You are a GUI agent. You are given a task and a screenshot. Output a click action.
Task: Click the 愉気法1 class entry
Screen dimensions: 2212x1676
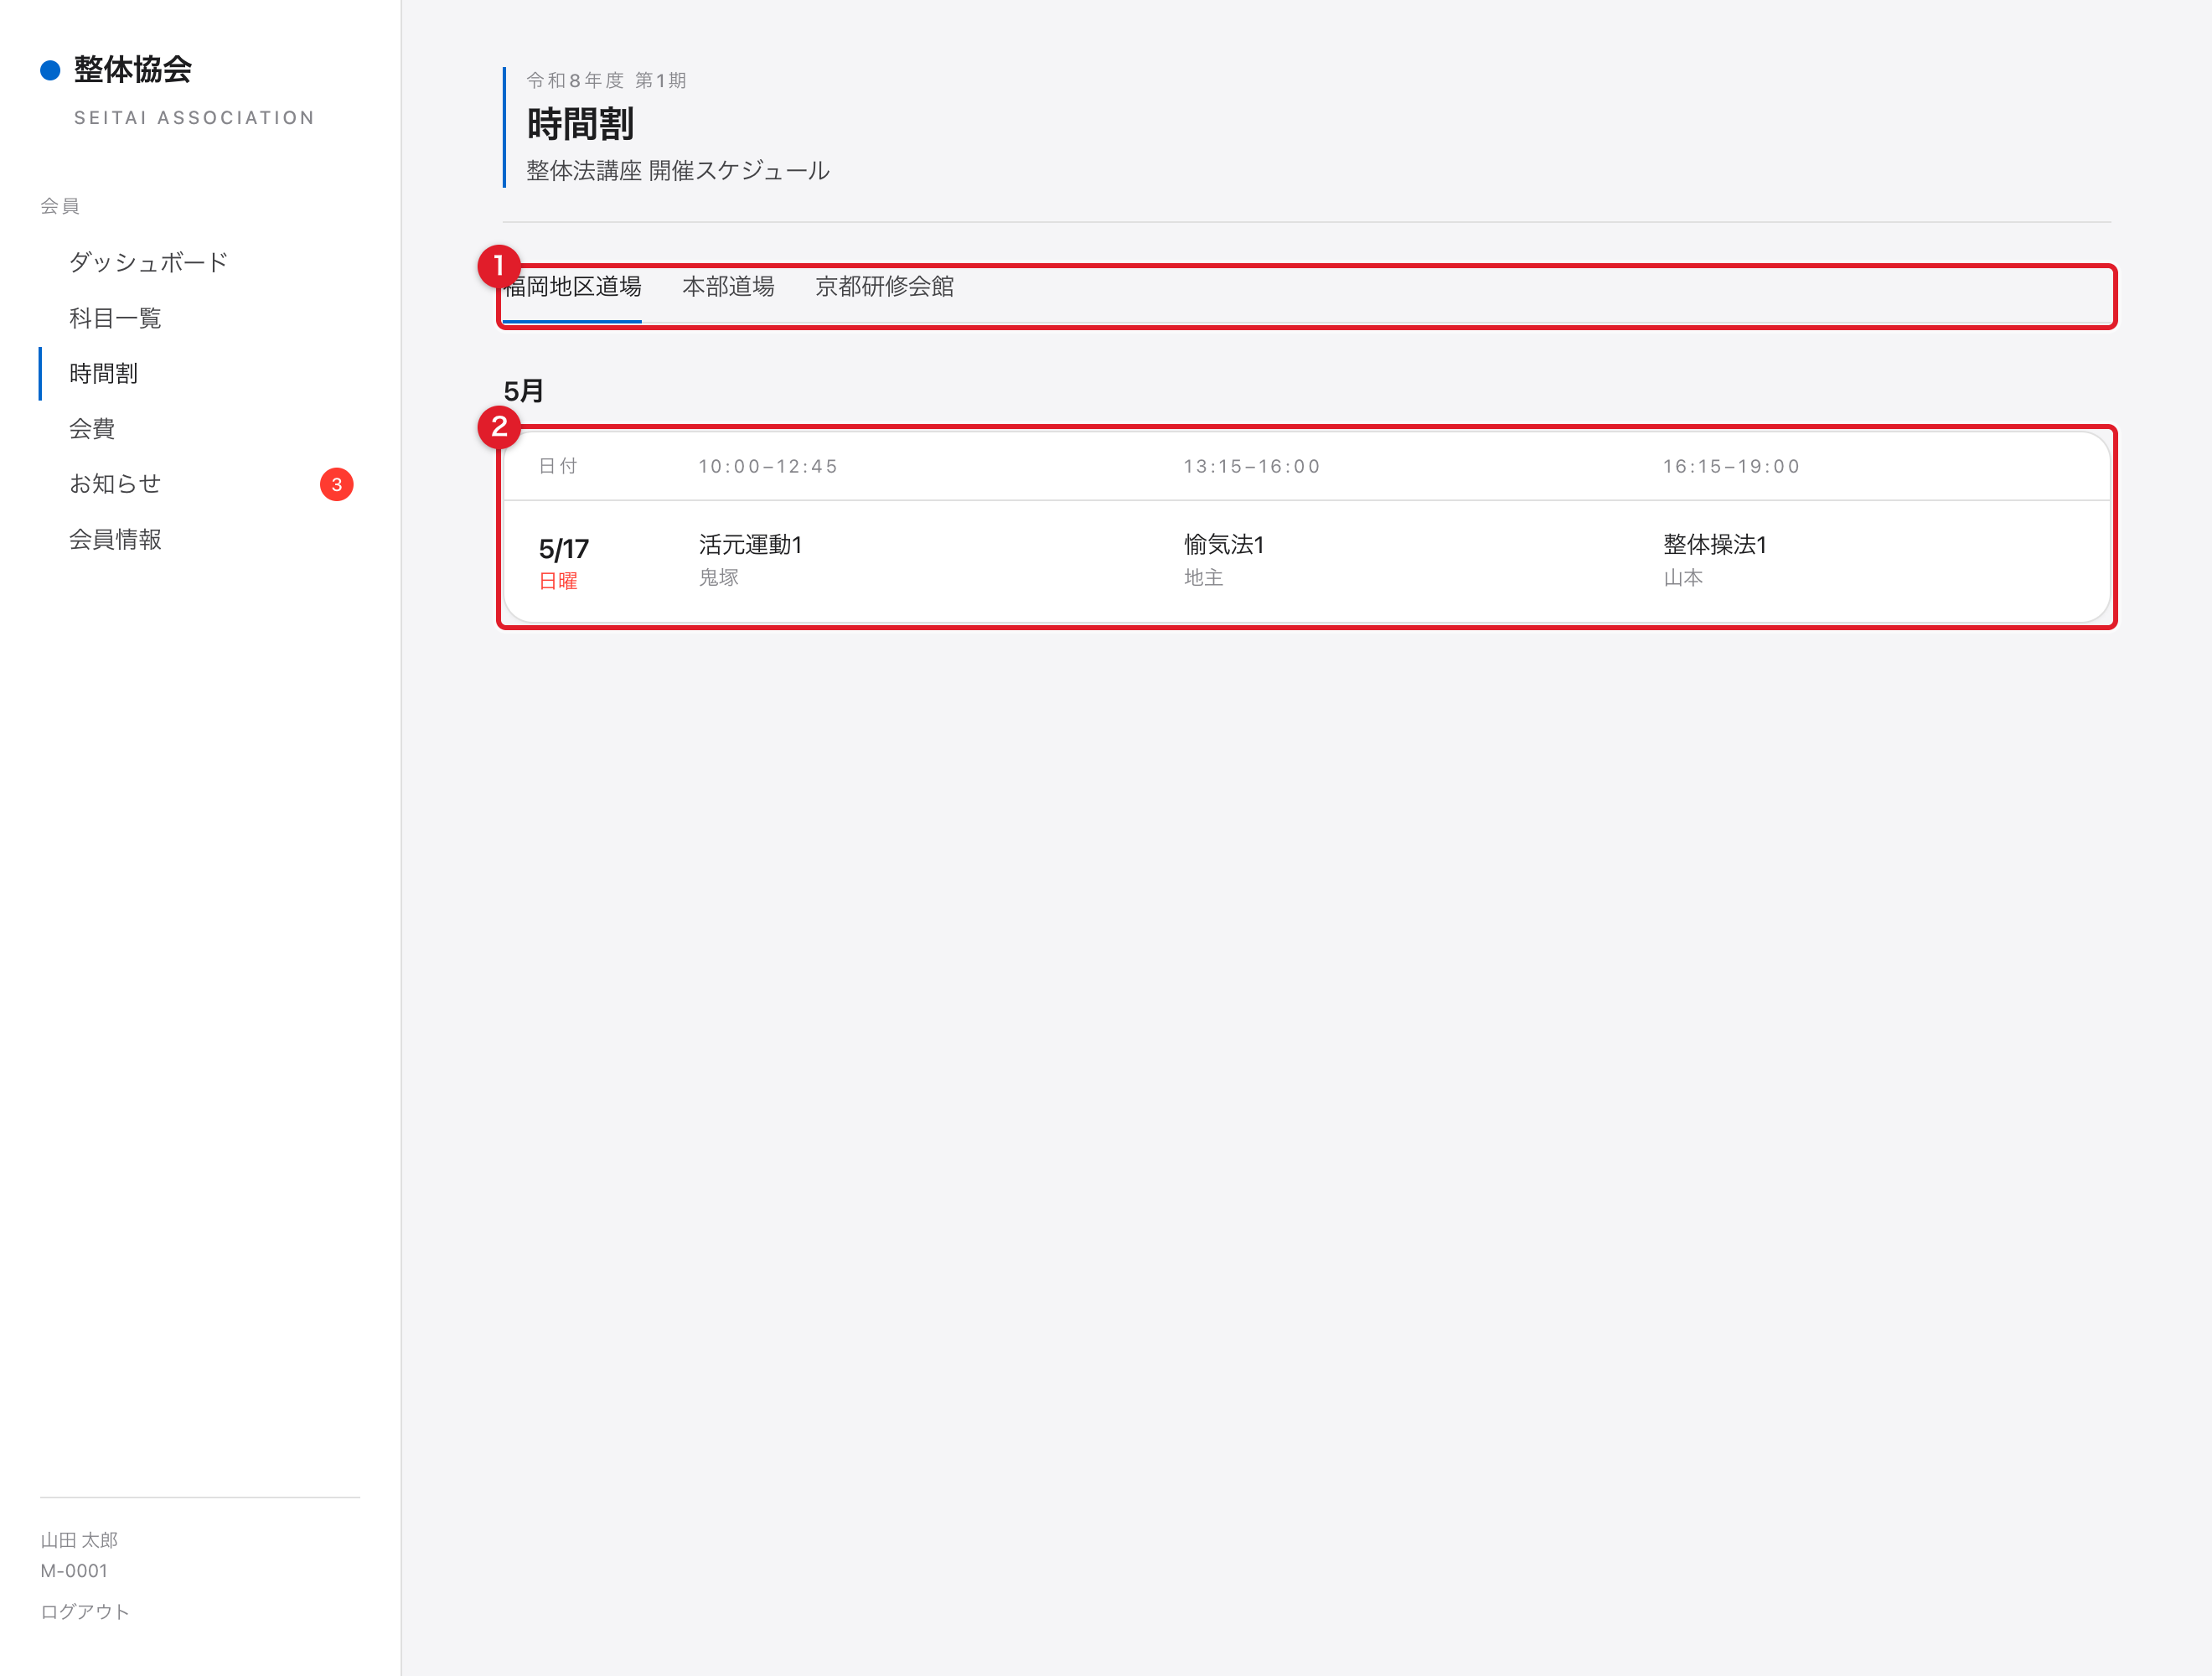point(1224,545)
